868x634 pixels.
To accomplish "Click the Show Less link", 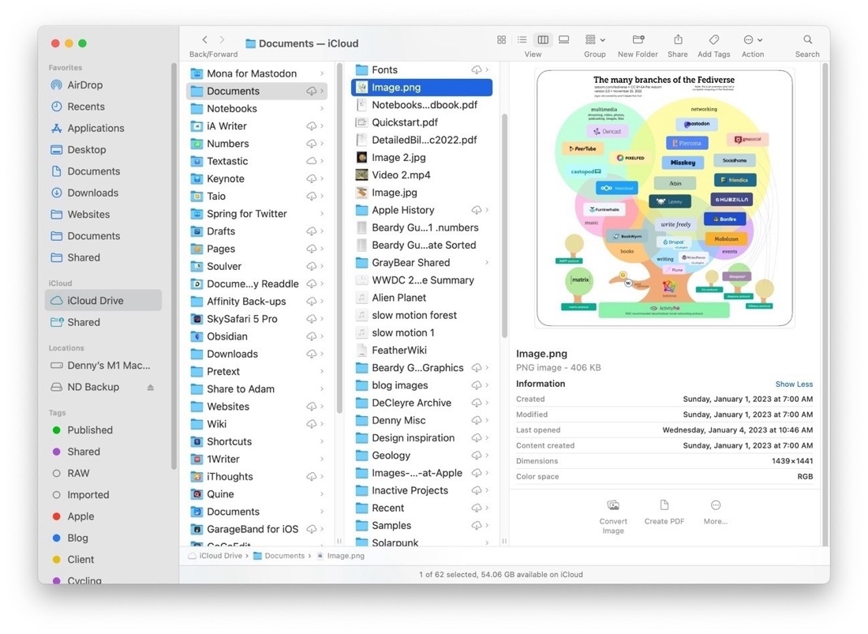I will pyautogui.click(x=794, y=384).
